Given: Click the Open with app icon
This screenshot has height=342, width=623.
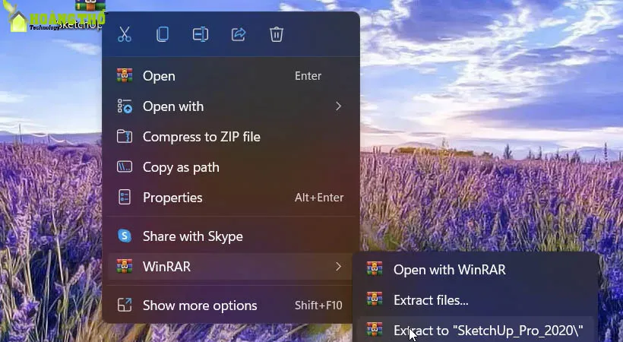Looking at the screenshot, I should [x=125, y=106].
